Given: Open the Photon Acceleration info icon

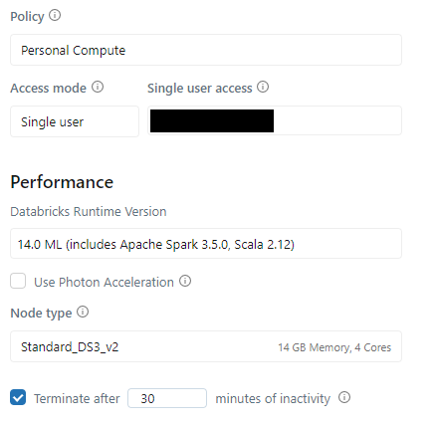Looking at the screenshot, I should (x=185, y=281).
